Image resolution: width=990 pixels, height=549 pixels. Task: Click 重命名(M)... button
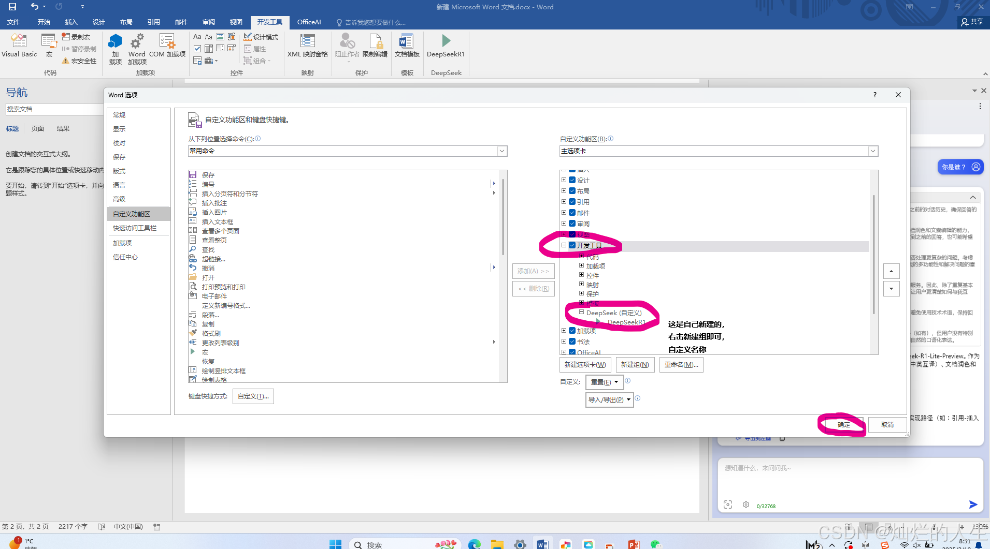[681, 365]
